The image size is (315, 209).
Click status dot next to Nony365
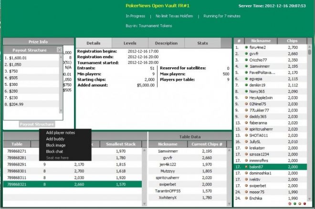[x=246, y=91]
